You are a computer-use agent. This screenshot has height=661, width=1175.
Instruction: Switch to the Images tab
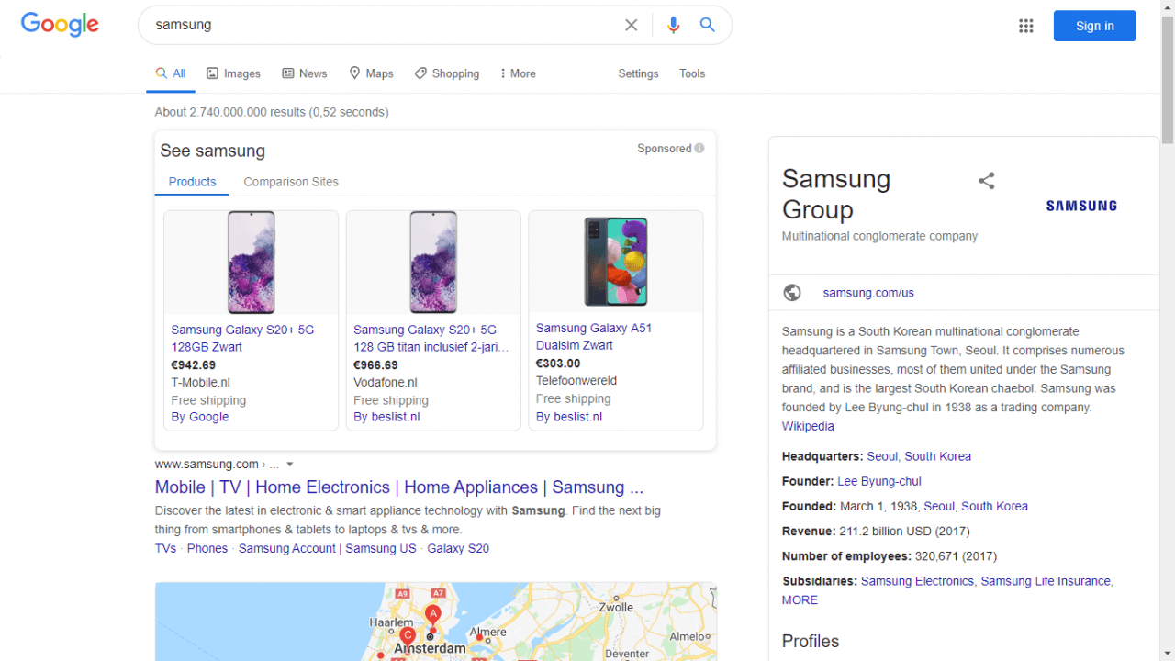coord(233,73)
